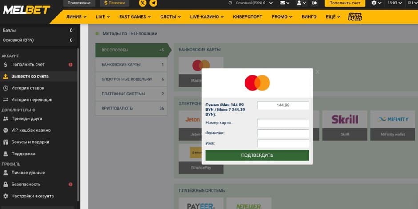Expand the settings gear dropdown
This screenshot has height=209, width=418.
pyautogui.click(x=376, y=3)
